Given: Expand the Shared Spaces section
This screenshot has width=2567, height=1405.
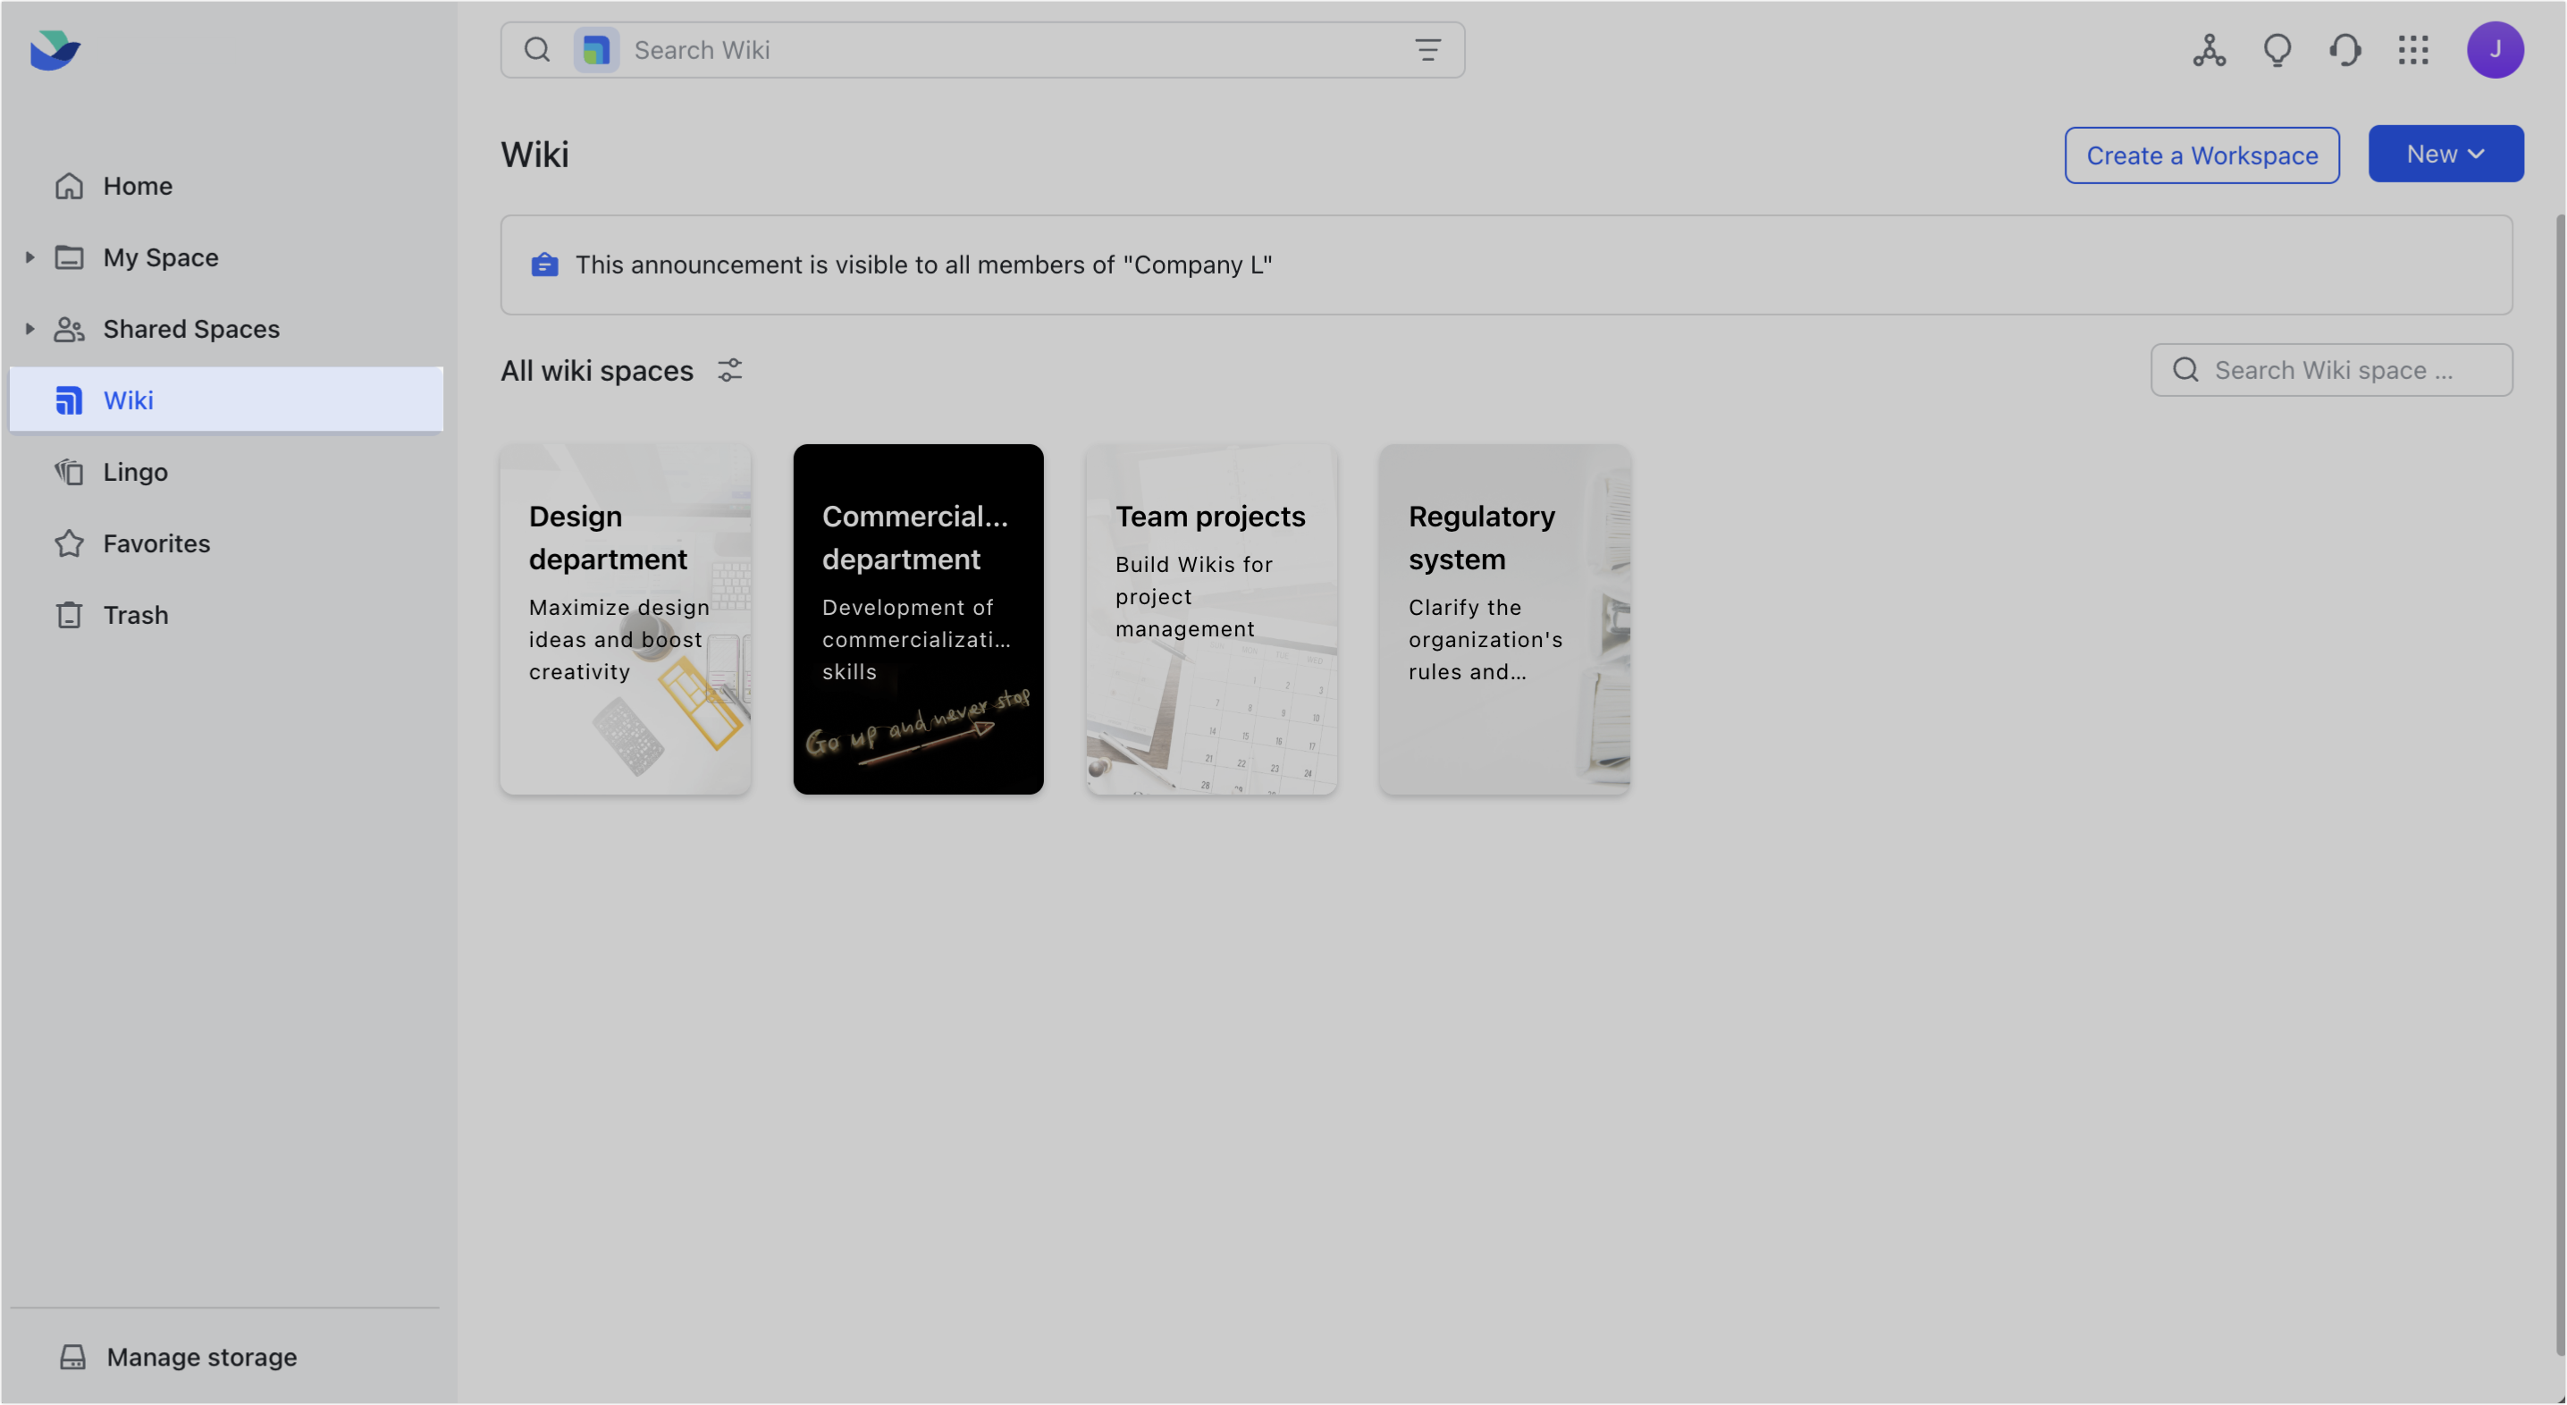Looking at the screenshot, I should coord(29,329).
